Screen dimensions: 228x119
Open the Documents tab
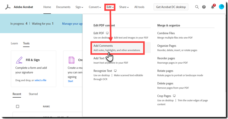coord(63,7)
